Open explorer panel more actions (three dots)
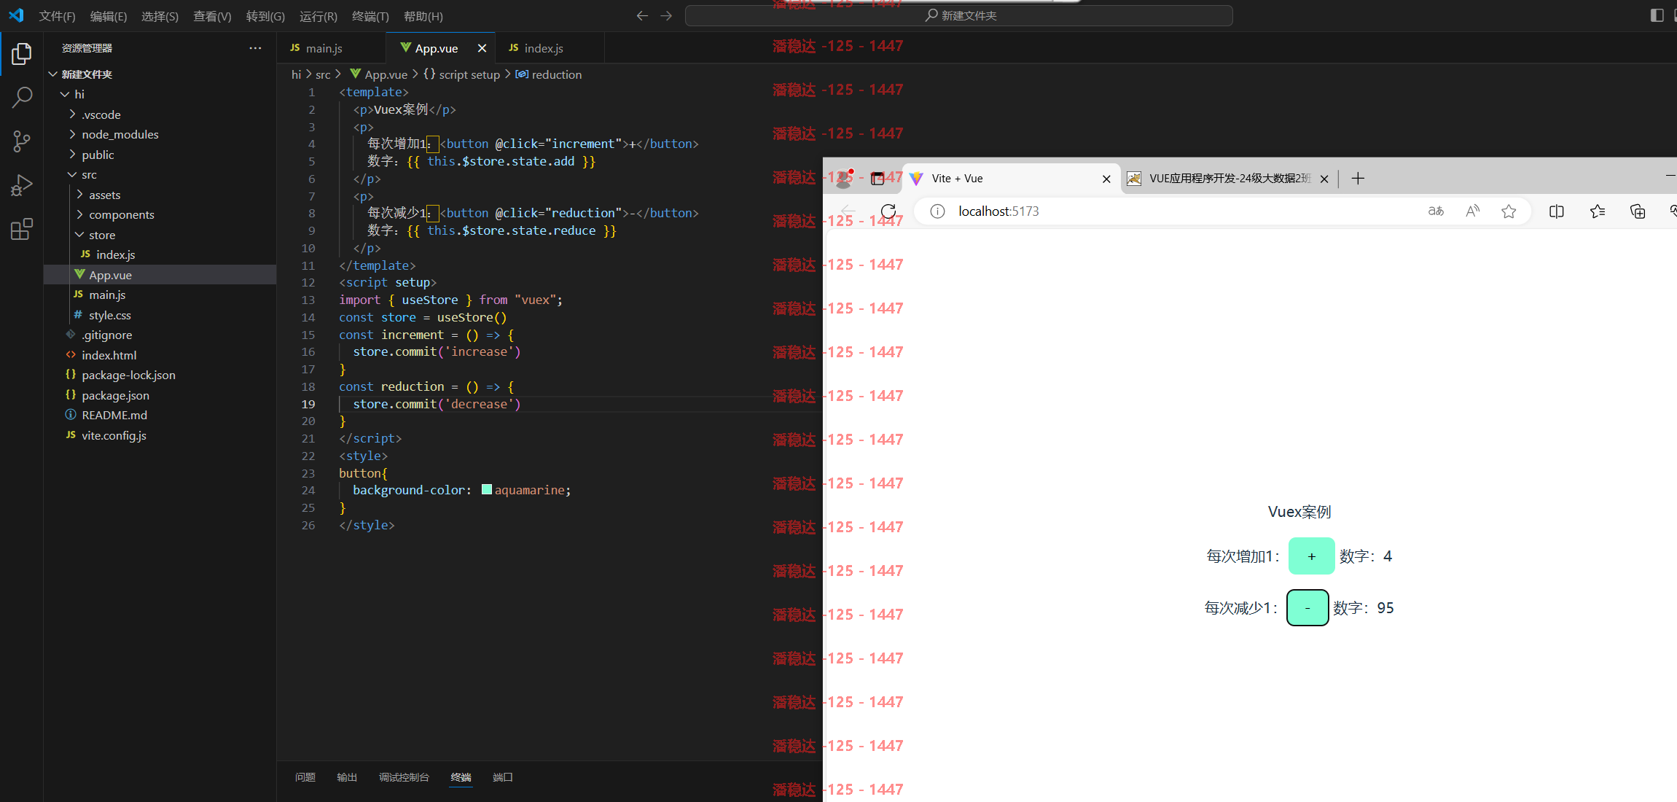The height and width of the screenshot is (802, 1677). [255, 48]
